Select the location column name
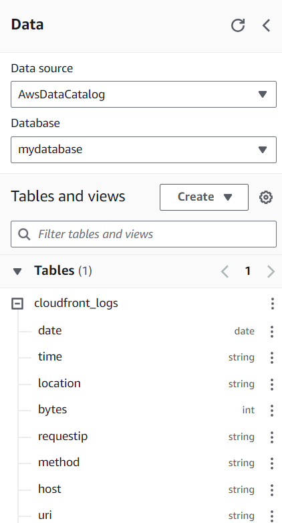This screenshot has width=282, height=523. point(59,384)
